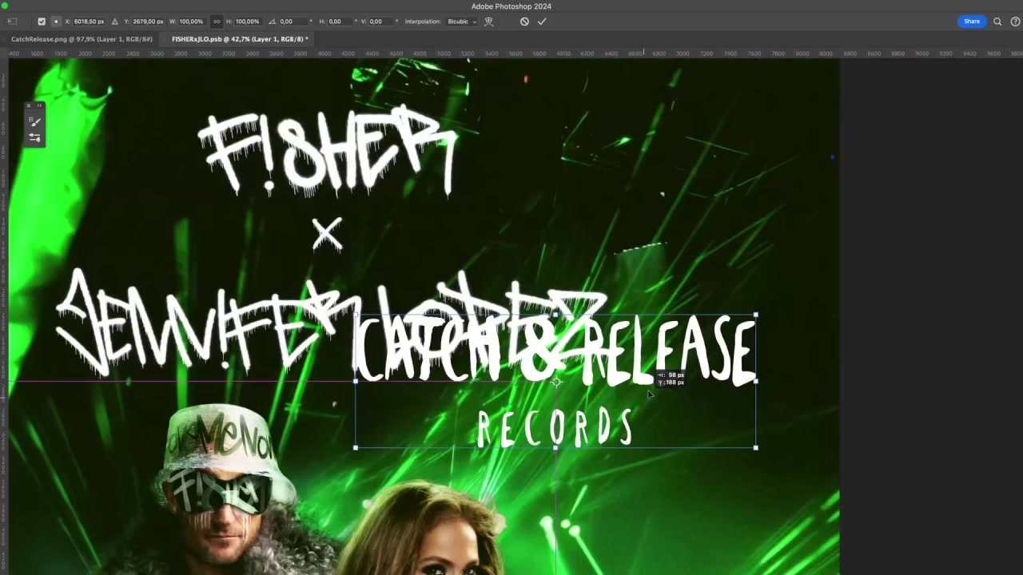
Task: Click the vertical skew V field
Action: 382,22
